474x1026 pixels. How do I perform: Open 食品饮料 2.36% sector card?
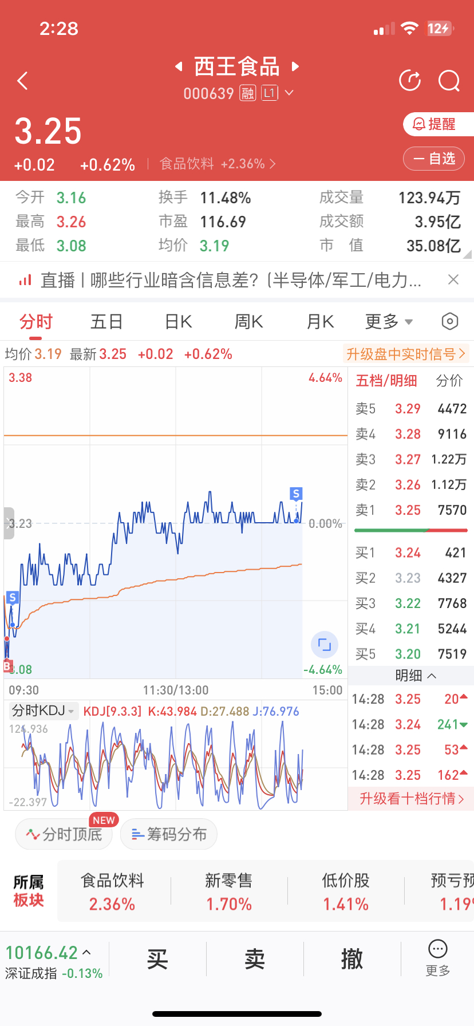click(x=112, y=891)
